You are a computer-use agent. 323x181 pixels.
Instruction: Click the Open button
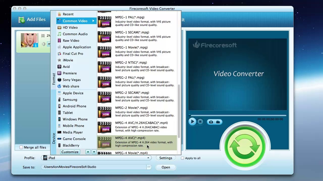[166, 167]
